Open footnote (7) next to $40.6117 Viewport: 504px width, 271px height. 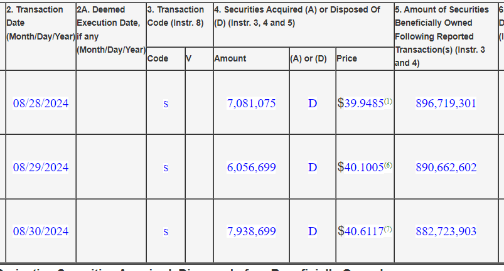coord(388,230)
